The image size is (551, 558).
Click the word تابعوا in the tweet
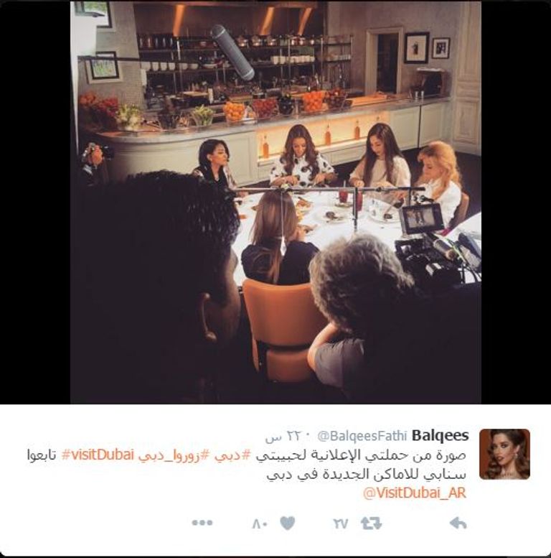(42, 455)
